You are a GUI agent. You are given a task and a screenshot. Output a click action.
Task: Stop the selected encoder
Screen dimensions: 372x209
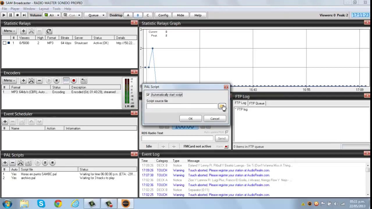57,80
